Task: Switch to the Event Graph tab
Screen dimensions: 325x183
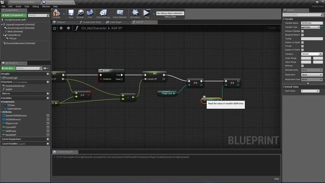Action: [115, 22]
